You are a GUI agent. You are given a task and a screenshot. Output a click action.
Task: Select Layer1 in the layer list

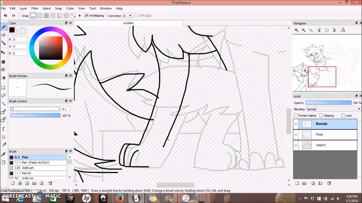325,145
